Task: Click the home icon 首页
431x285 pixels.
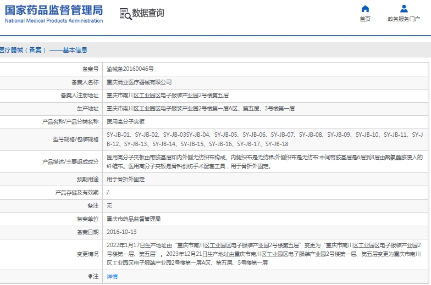Action: pyautogui.click(x=365, y=9)
